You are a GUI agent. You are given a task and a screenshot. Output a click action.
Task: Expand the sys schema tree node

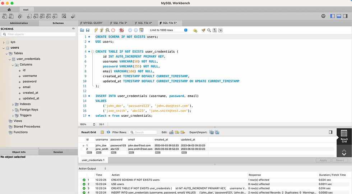(4, 42)
